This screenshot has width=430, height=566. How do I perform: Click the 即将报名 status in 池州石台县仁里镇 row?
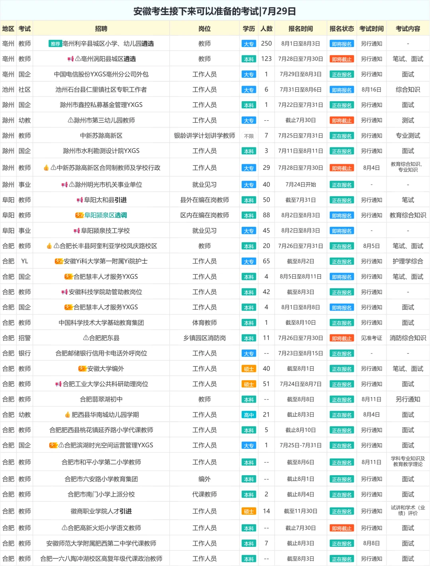(x=342, y=90)
